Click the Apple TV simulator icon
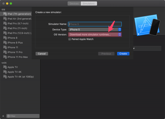The image size is (165, 119). [5, 67]
